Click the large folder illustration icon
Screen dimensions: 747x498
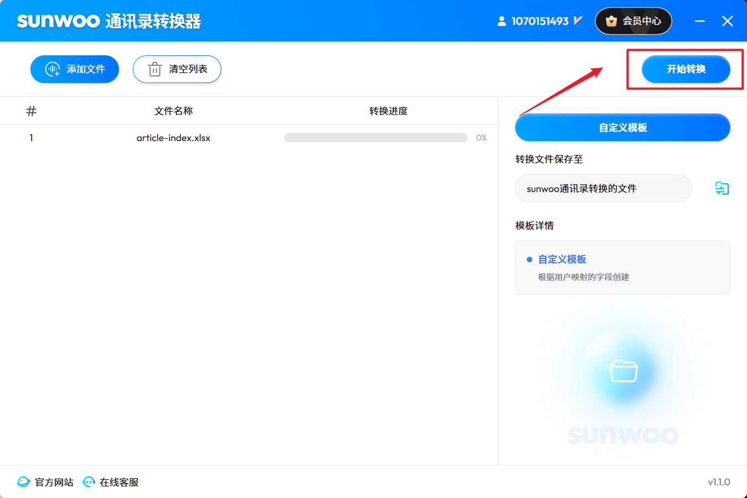[624, 370]
